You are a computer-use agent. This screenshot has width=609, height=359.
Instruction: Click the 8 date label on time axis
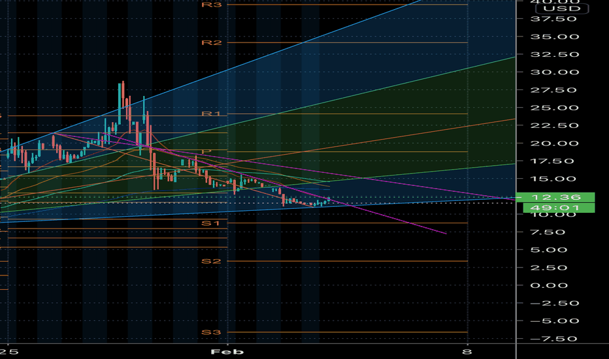pos(467,352)
